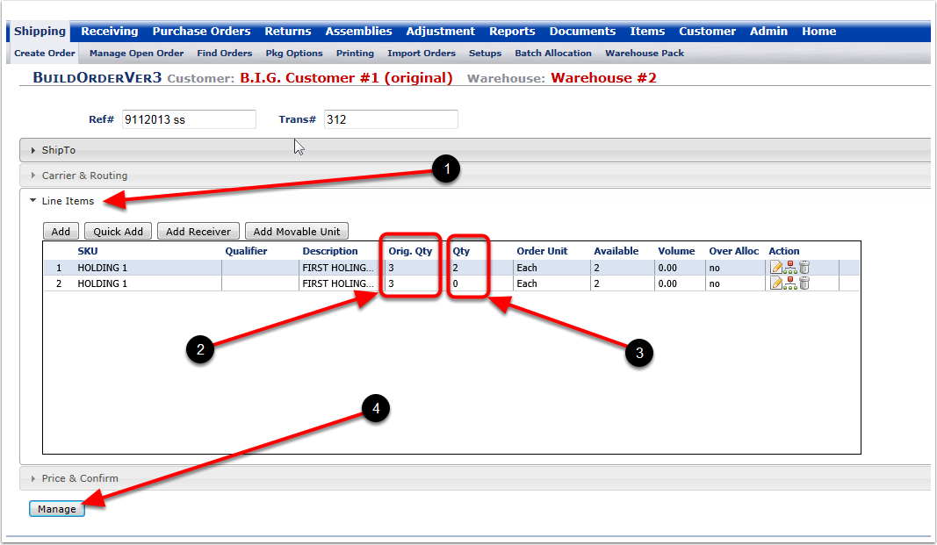Viewport: 937px width, 545px height.
Task: Open the Assemblies menu
Action: pos(358,31)
